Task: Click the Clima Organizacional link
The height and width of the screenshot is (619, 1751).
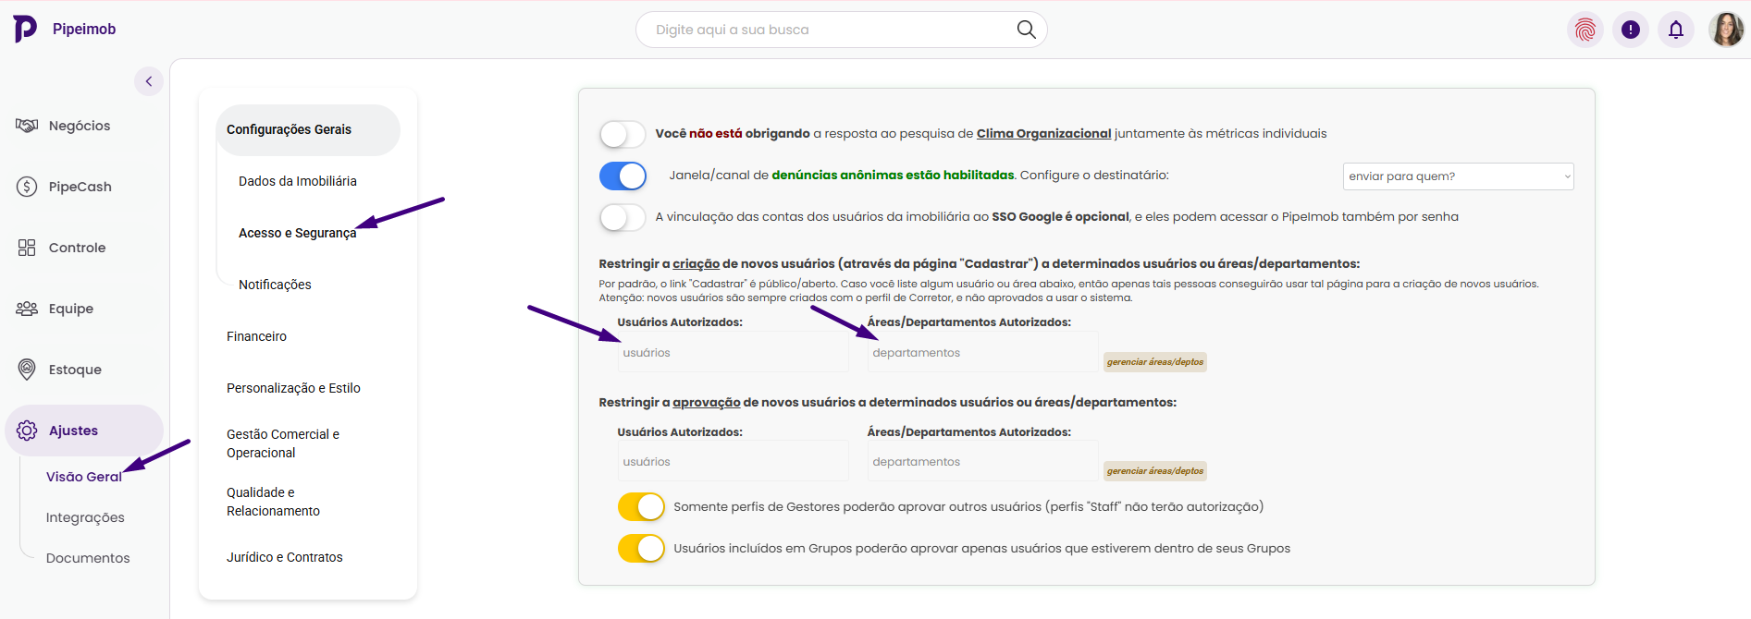Action: 1043,134
